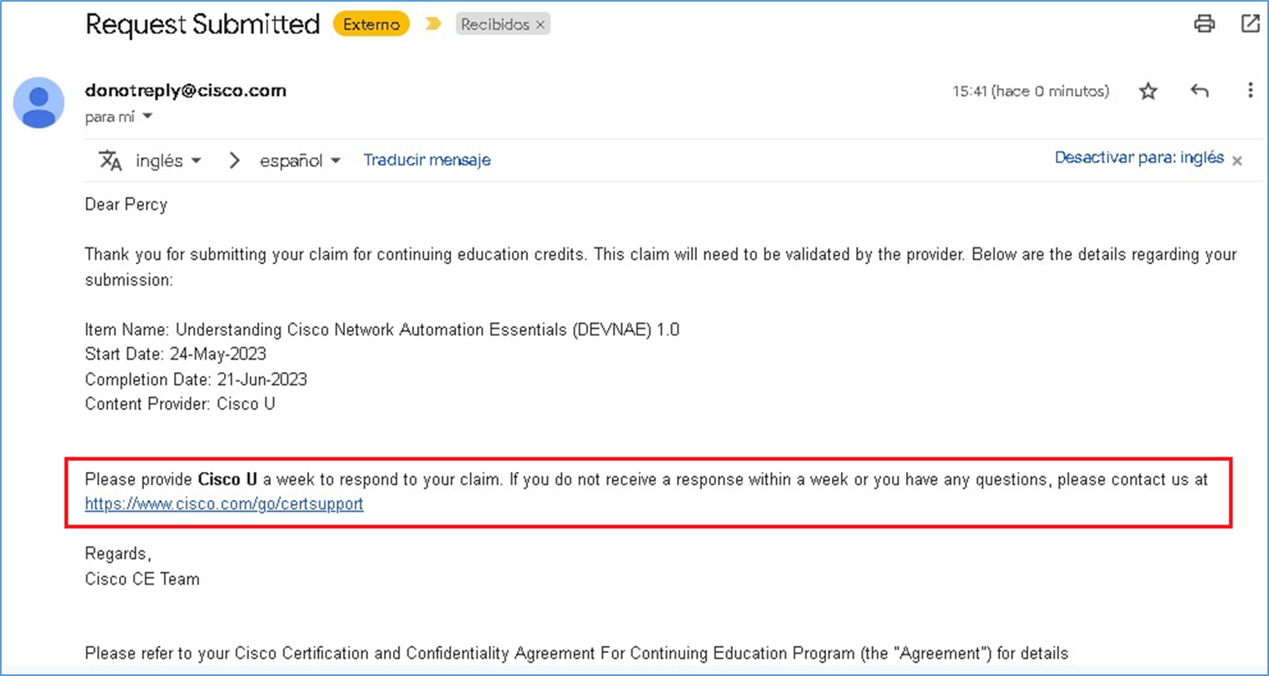Click the translate icon next to inglés
The image size is (1269, 676).
pos(109,160)
